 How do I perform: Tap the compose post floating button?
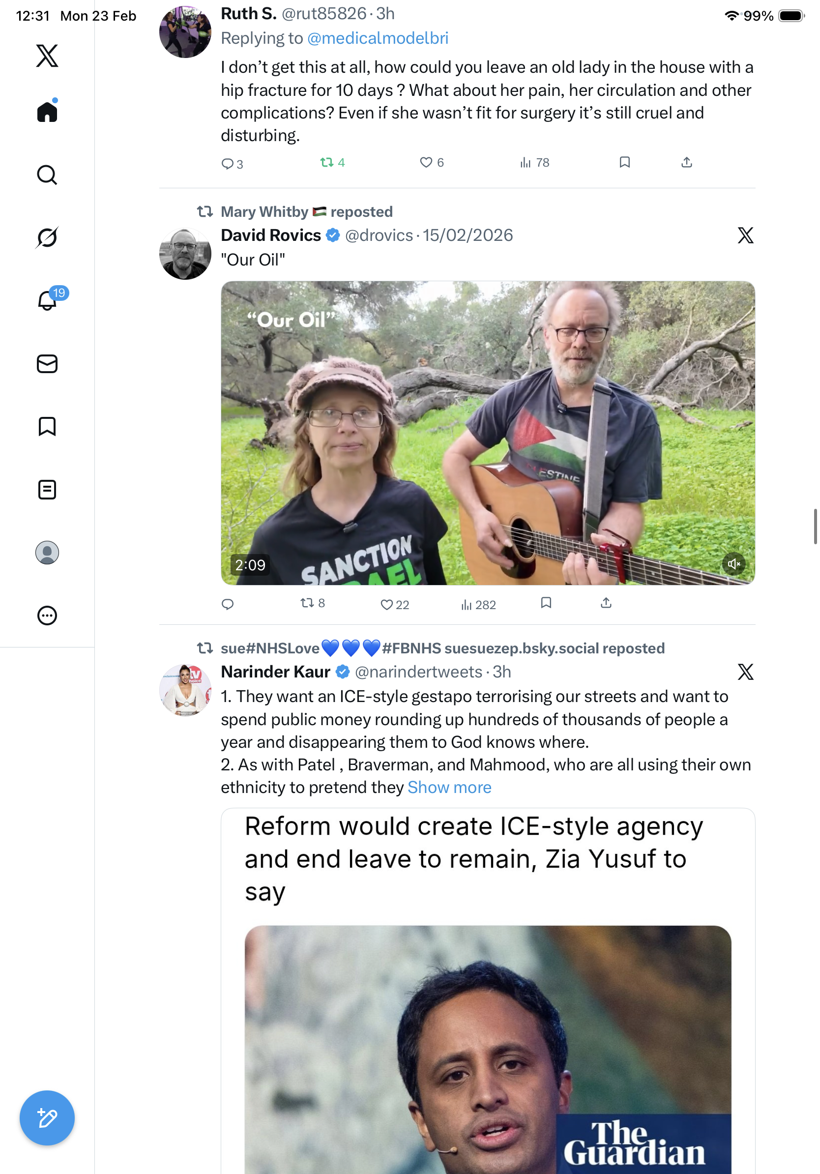point(47,1118)
